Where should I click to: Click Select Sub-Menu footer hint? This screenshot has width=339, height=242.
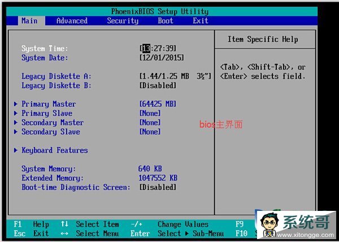click(x=191, y=234)
